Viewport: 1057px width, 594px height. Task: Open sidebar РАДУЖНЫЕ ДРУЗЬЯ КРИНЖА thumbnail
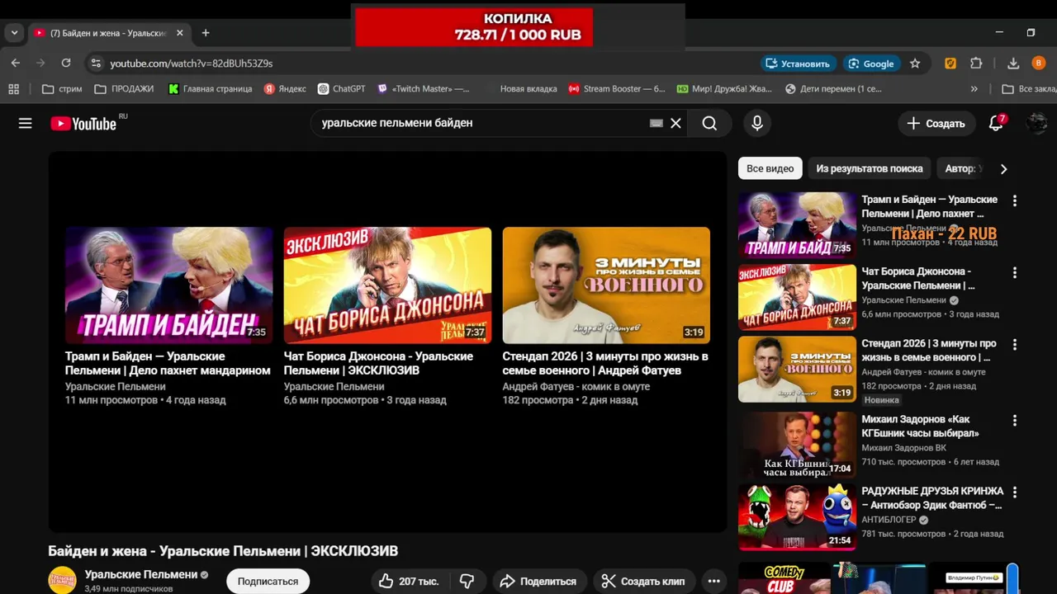click(x=798, y=517)
